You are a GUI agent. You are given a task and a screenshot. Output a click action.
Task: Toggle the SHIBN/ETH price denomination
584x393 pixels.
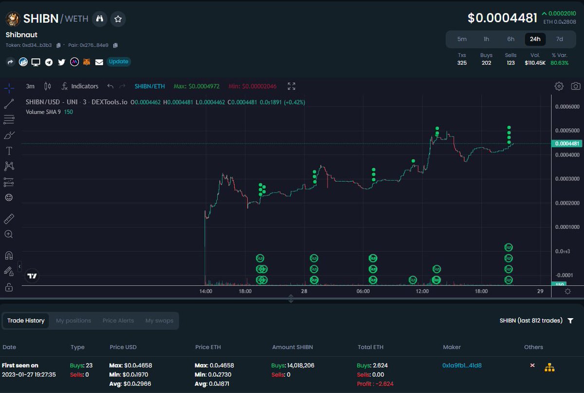coord(150,86)
